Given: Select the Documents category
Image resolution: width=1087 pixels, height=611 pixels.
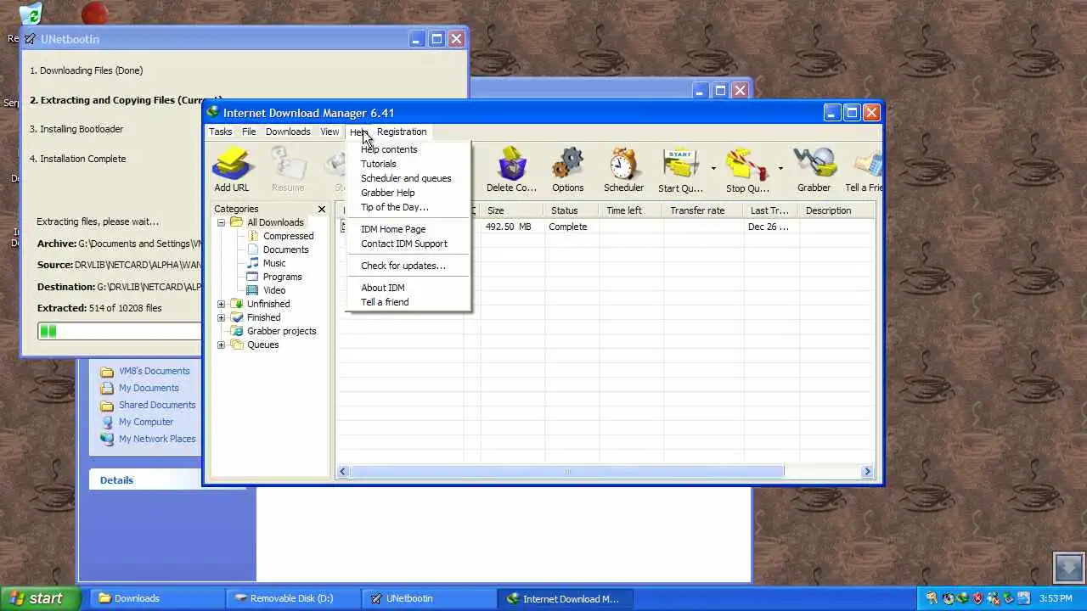Looking at the screenshot, I should coord(285,249).
